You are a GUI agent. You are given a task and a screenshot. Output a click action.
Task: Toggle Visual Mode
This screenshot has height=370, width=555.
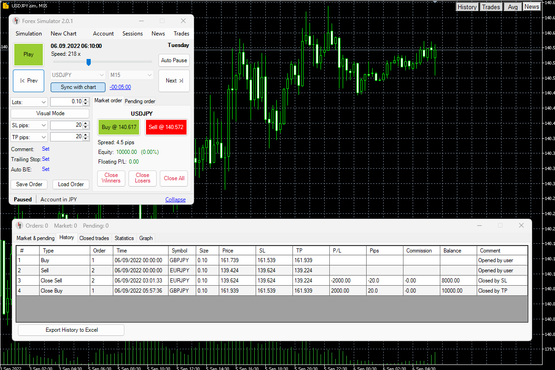point(50,113)
